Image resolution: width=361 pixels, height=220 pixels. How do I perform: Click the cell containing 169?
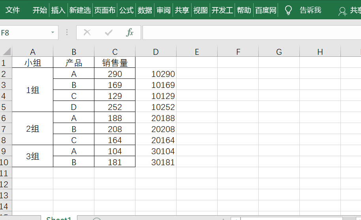115,85
